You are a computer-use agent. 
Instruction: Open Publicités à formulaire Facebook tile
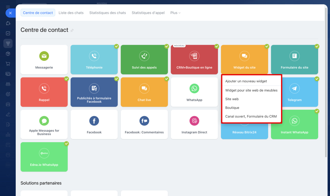click(x=94, y=92)
